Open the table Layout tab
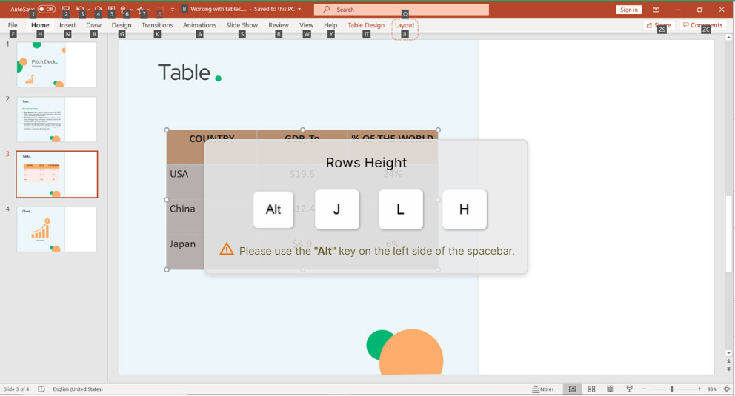This screenshot has width=735, height=396. 405,25
